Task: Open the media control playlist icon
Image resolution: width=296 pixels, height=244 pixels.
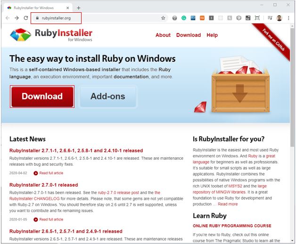Action: (x=270, y=18)
